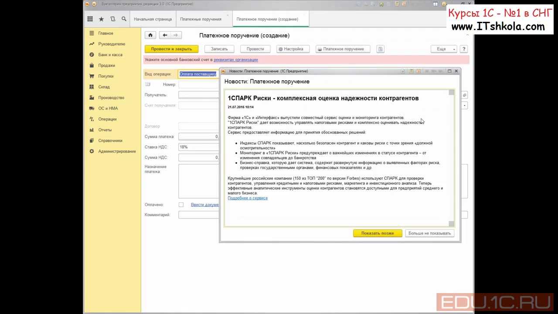Screen dimensions: 558x314
Task: Open help question mark button
Action: (x=464, y=49)
